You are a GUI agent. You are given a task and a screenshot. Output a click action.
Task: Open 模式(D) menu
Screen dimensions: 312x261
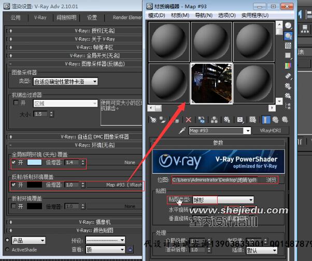(x=157, y=15)
